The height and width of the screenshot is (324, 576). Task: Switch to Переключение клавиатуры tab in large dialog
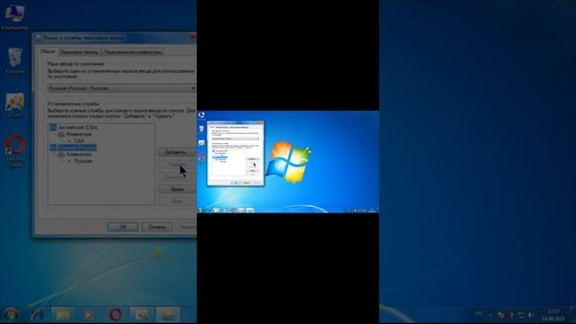[132, 52]
